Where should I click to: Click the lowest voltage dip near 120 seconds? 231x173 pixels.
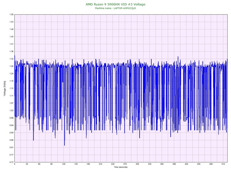coord(64,145)
